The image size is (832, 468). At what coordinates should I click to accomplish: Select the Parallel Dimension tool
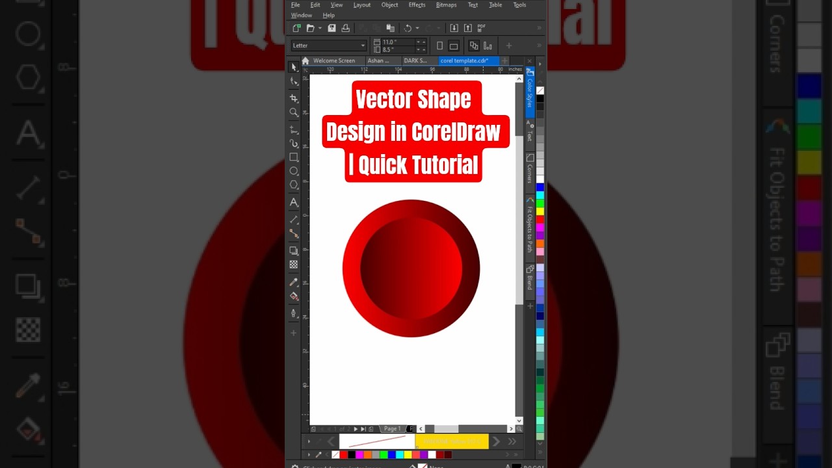294,219
